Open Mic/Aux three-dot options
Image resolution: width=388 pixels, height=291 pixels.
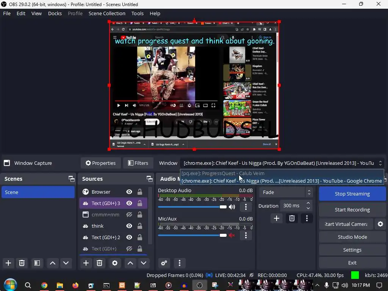246,235
